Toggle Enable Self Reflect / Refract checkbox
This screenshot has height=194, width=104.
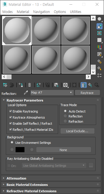point(11,123)
